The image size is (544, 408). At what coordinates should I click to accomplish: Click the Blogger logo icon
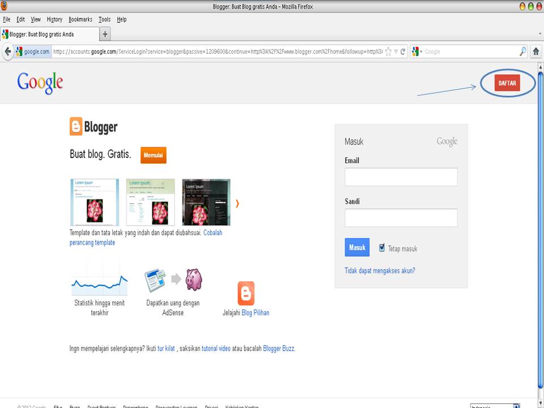tap(76, 126)
